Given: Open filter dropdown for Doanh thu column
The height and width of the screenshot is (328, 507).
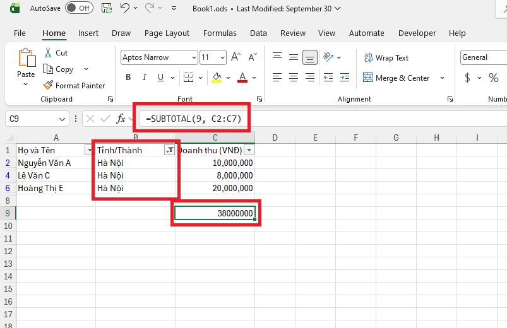Looking at the screenshot, I should click(x=249, y=150).
